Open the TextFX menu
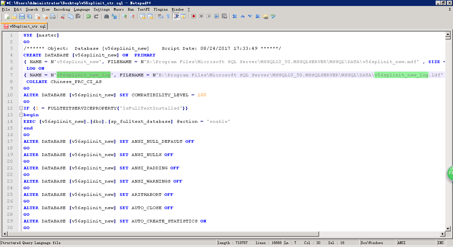The image size is (453, 247). [x=144, y=9]
